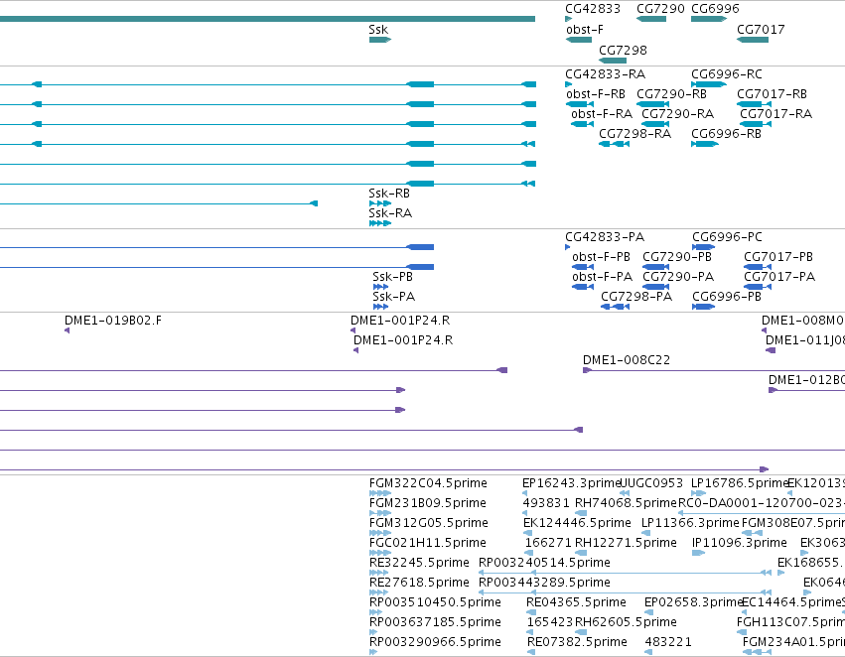This screenshot has height=657, width=845.
Task: Click the LP11366.3prime EST label
Action: tap(690, 523)
